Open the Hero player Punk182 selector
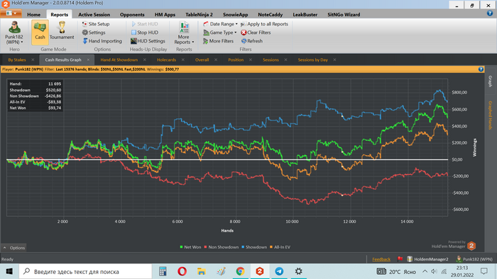 pos(14,33)
